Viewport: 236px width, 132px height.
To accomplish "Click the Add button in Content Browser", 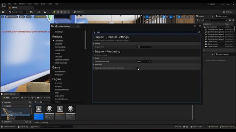I will (6, 98).
